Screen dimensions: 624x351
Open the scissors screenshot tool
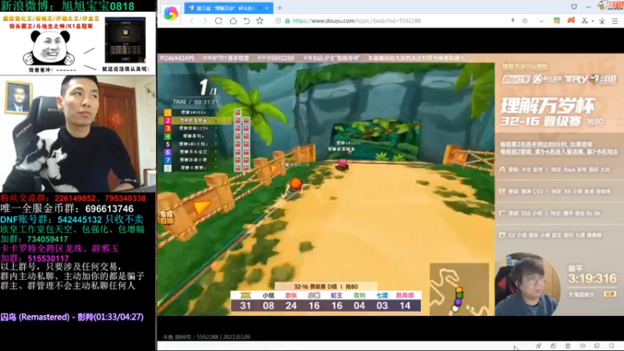coord(584,21)
